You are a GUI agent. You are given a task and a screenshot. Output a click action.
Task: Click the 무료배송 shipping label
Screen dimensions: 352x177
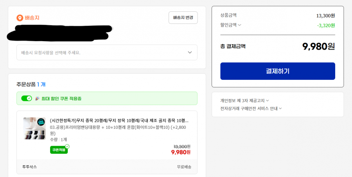point(184,167)
